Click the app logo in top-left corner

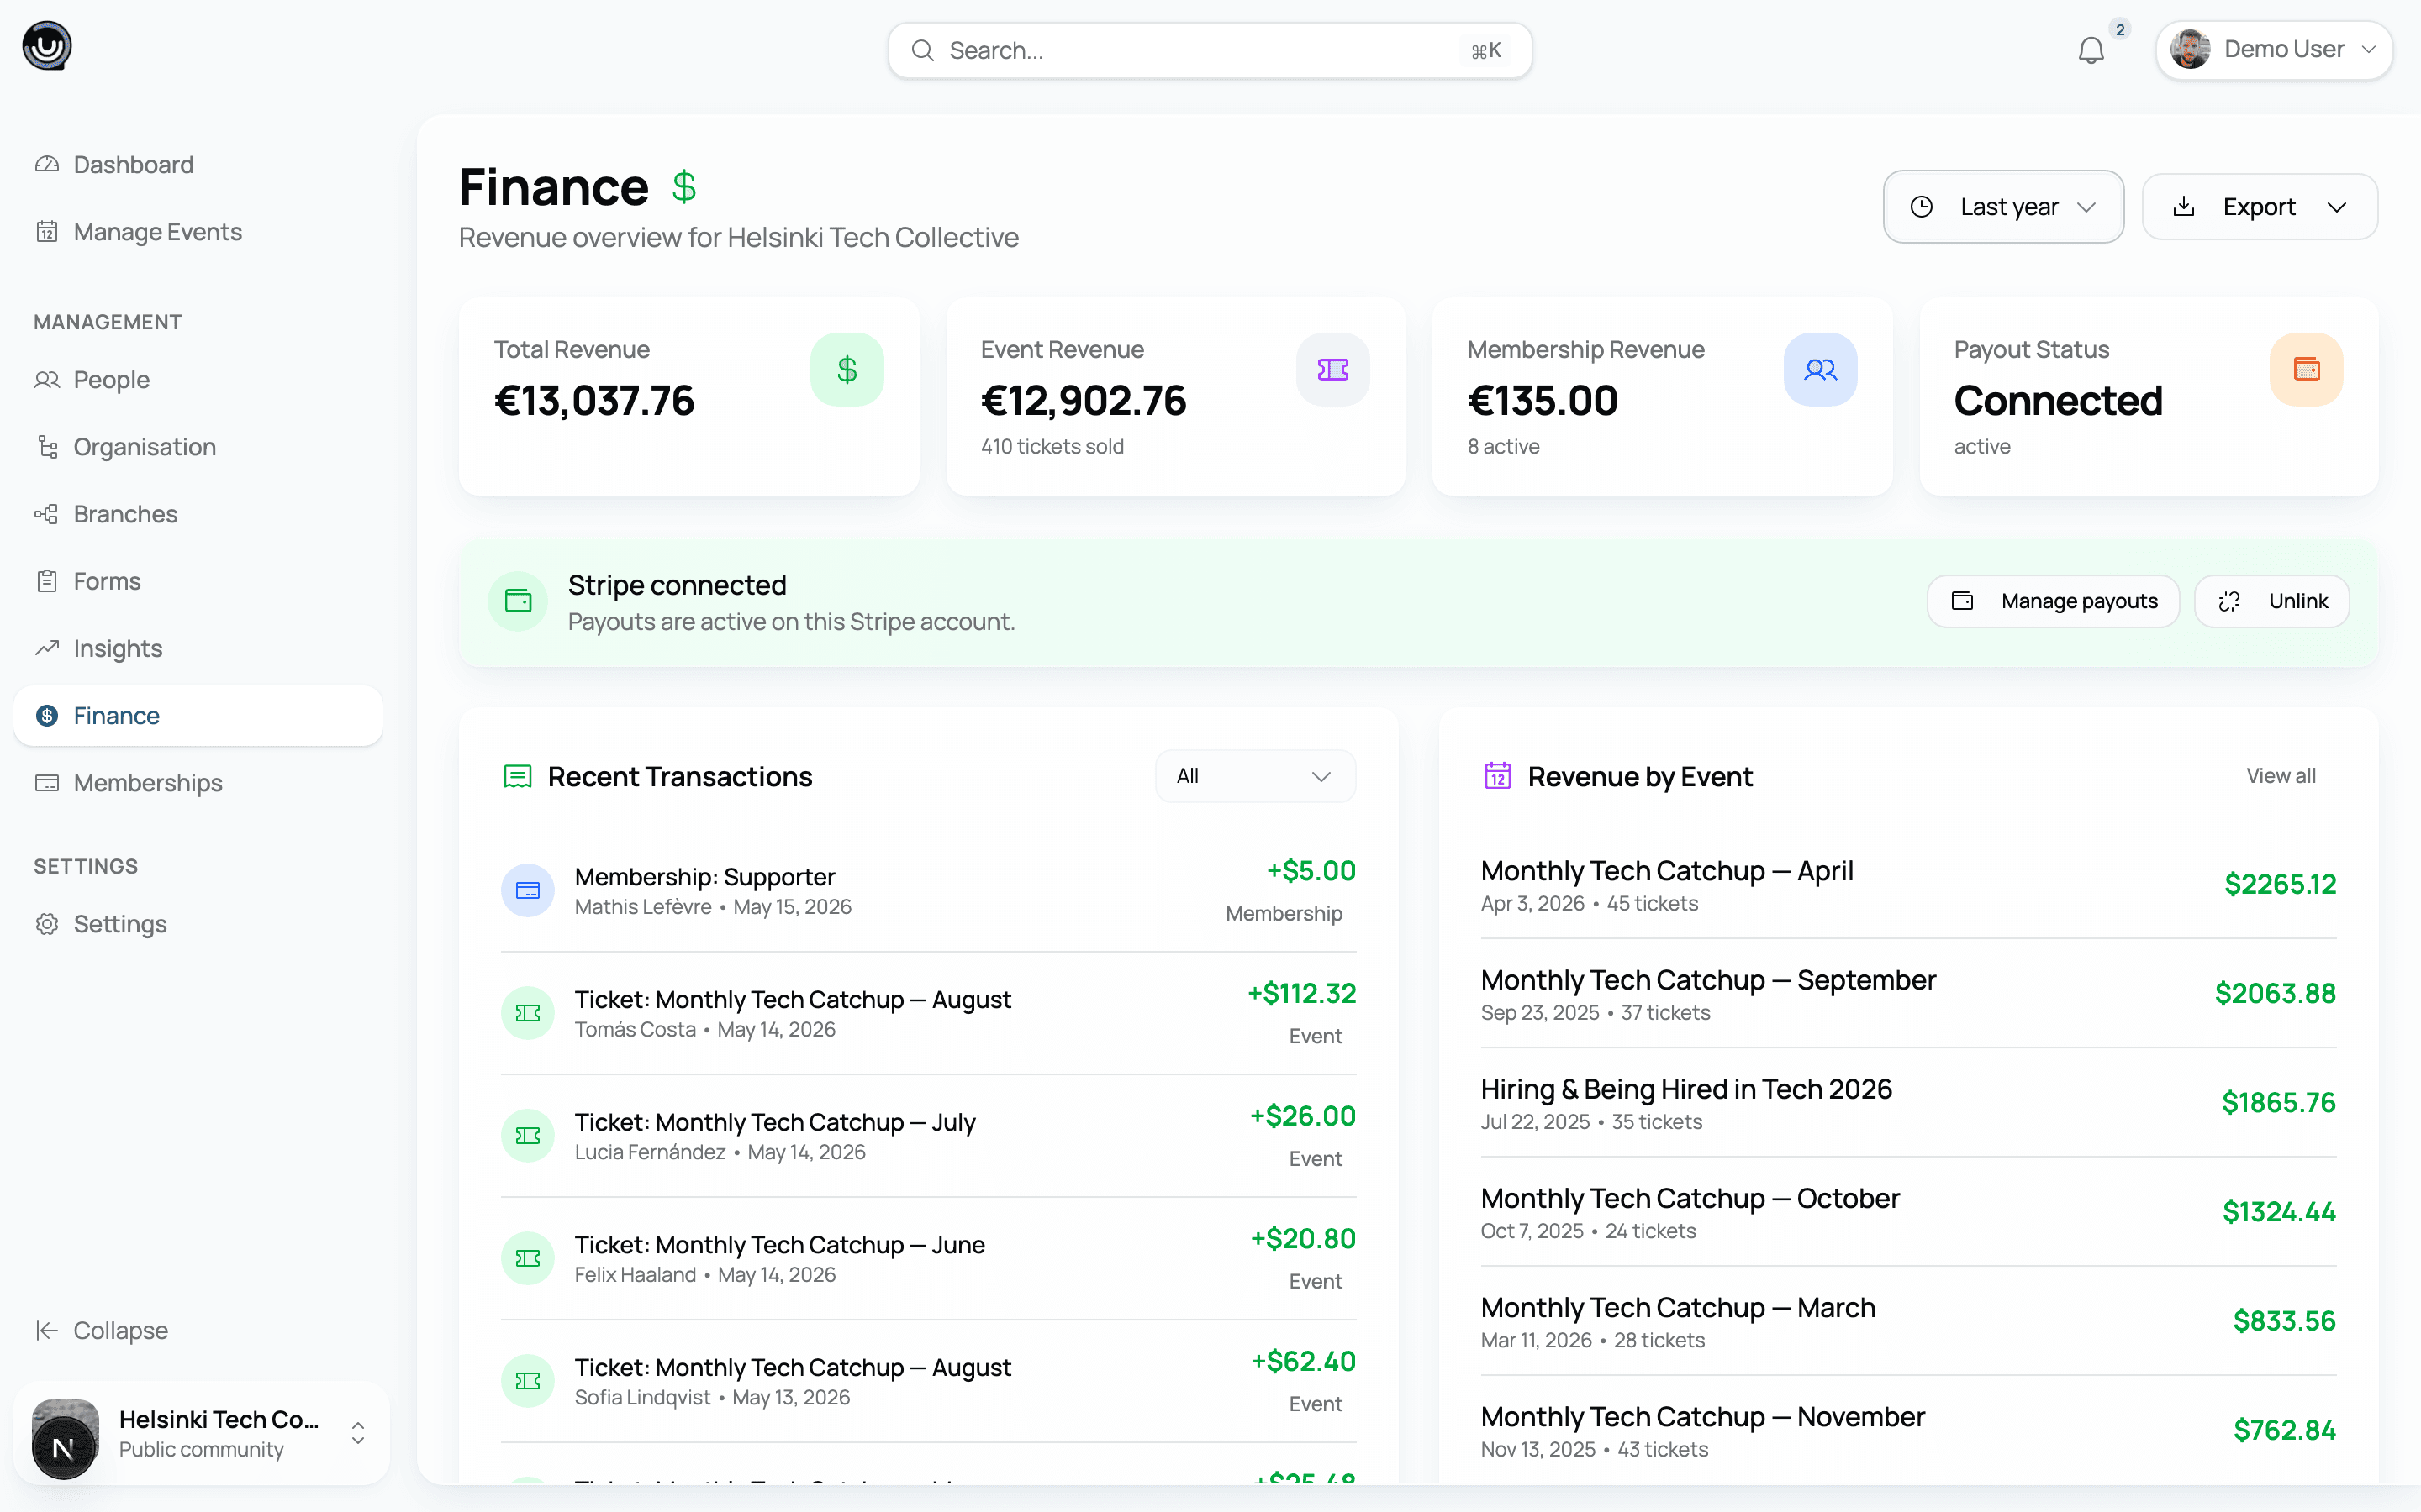(47, 46)
